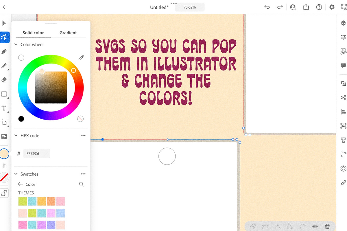347x231 pixels.
Task: Go back from Color swatch library
Action: coord(20,184)
